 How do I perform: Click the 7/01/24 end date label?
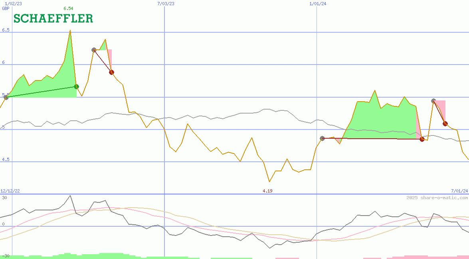pyautogui.click(x=459, y=191)
